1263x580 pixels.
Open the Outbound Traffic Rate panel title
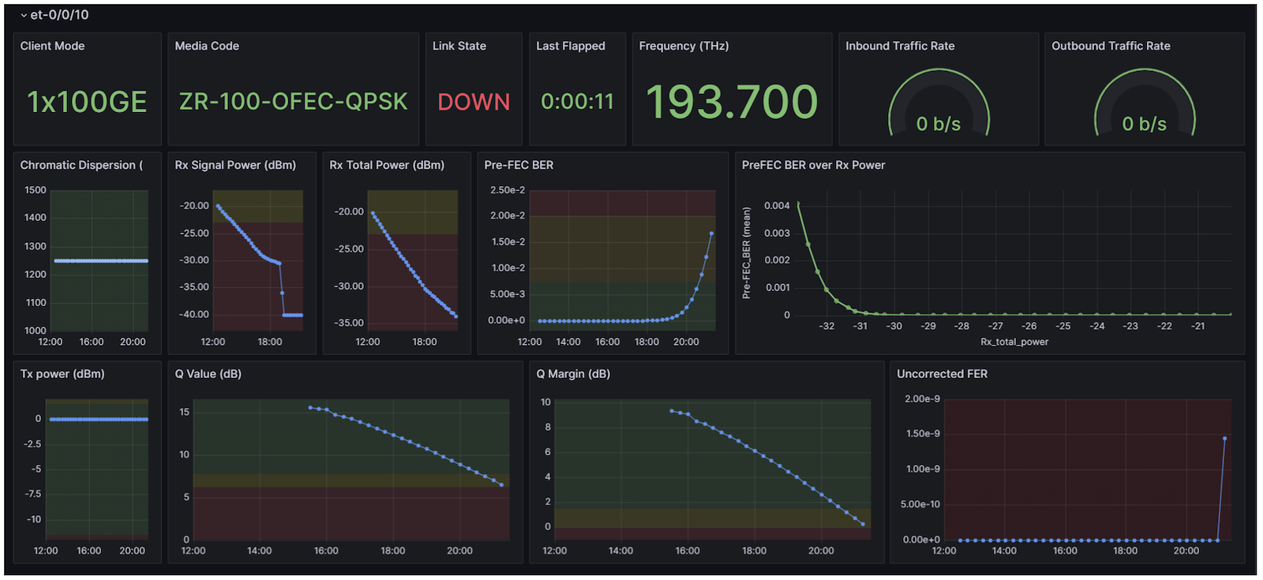(x=1111, y=46)
